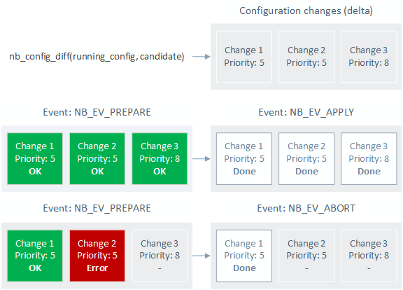
Task: Select Change 1 Done box under NB_EV_APPLY
Action: [244, 158]
